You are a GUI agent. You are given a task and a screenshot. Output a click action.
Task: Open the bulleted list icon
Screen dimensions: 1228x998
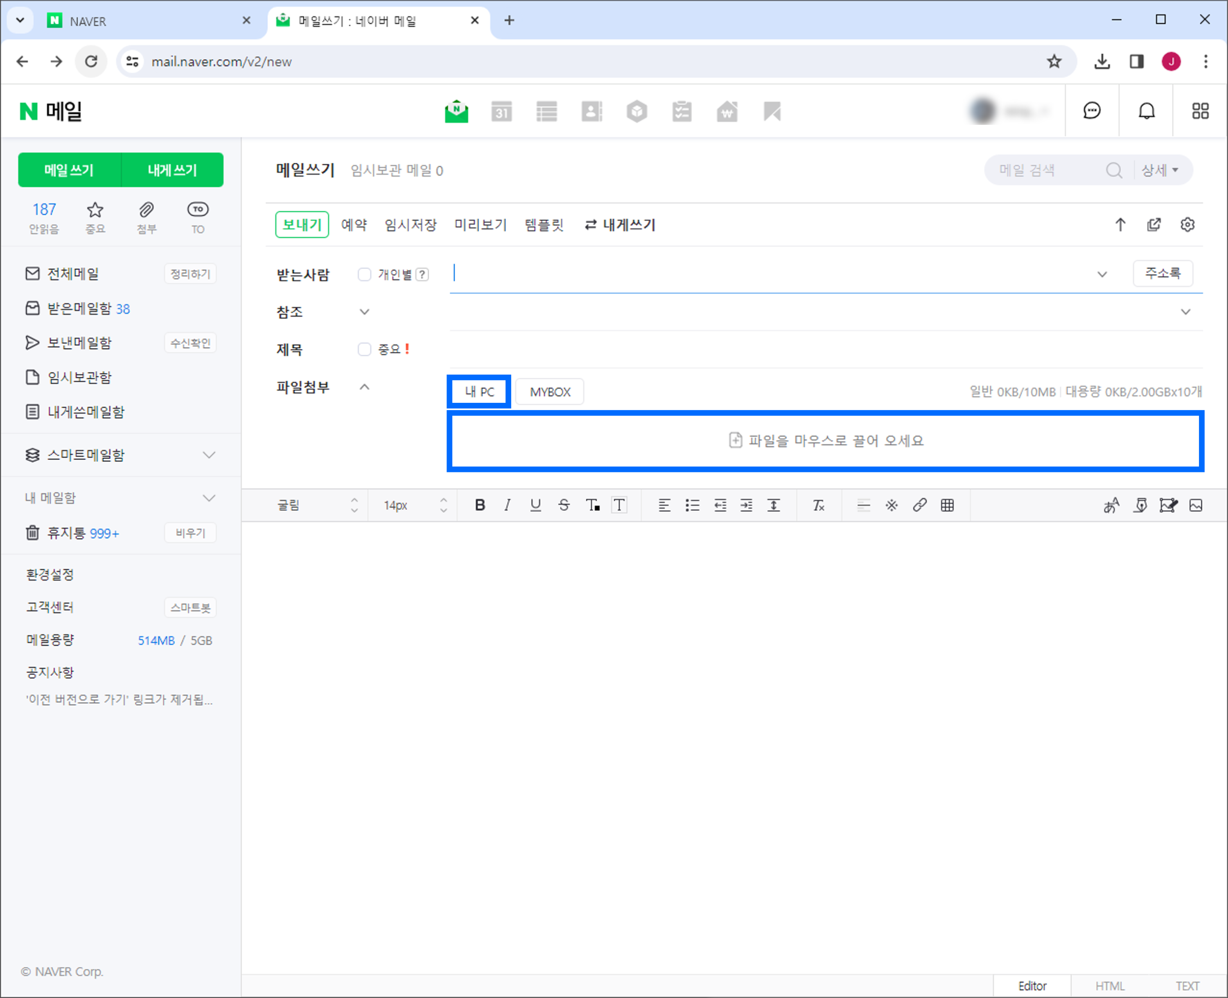[692, 505]
